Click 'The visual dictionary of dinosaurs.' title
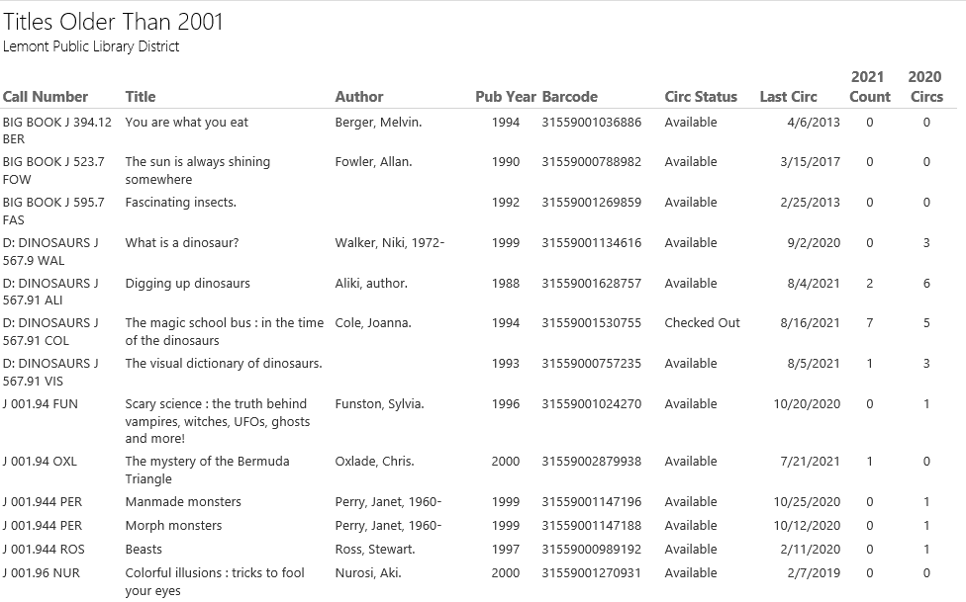Screen dimensions: 966x602 [x=224, y=364]
